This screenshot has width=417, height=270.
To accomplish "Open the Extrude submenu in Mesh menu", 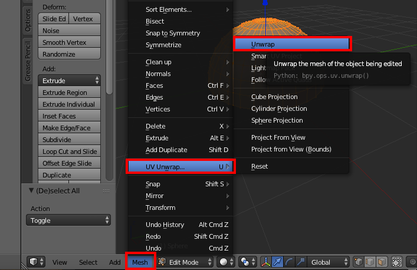I will click(x=181, y=138).
